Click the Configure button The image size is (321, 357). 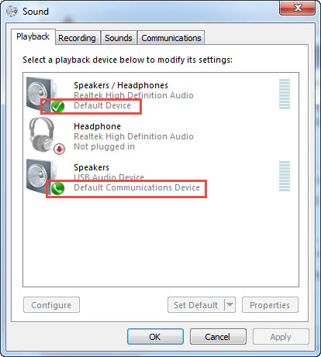pyautogui.click(x=51, y=305)
